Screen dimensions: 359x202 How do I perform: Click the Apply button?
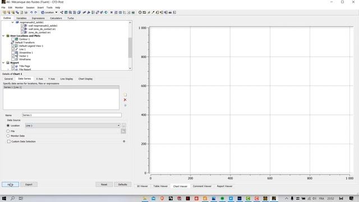click(x=10, y=185)
